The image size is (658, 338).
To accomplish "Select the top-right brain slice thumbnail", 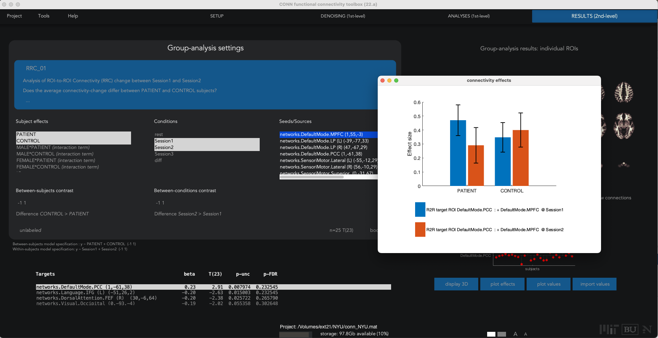I will coord(624,92).
